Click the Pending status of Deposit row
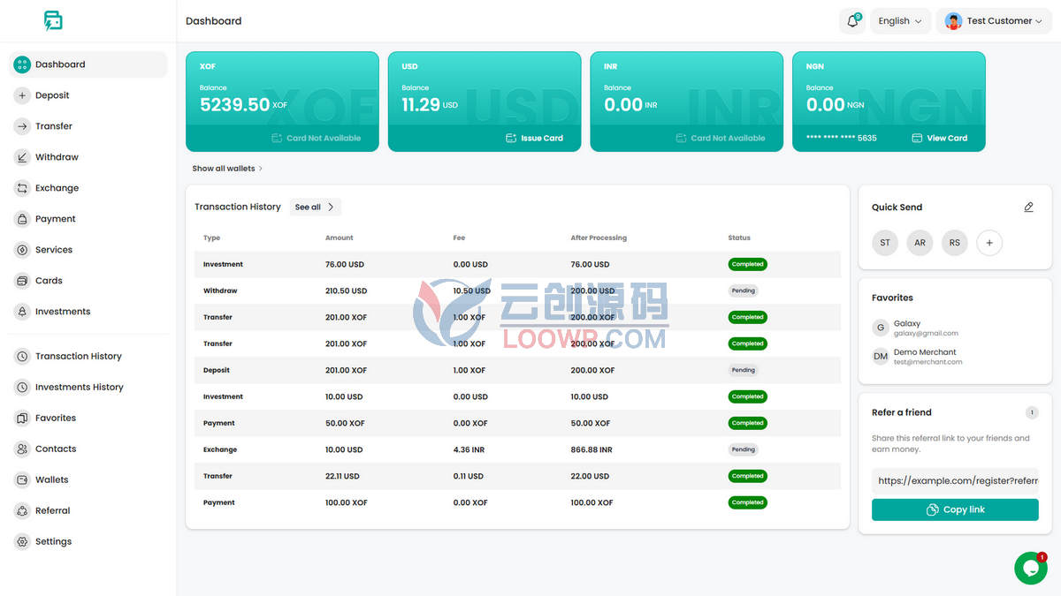 tap(743, 370)
